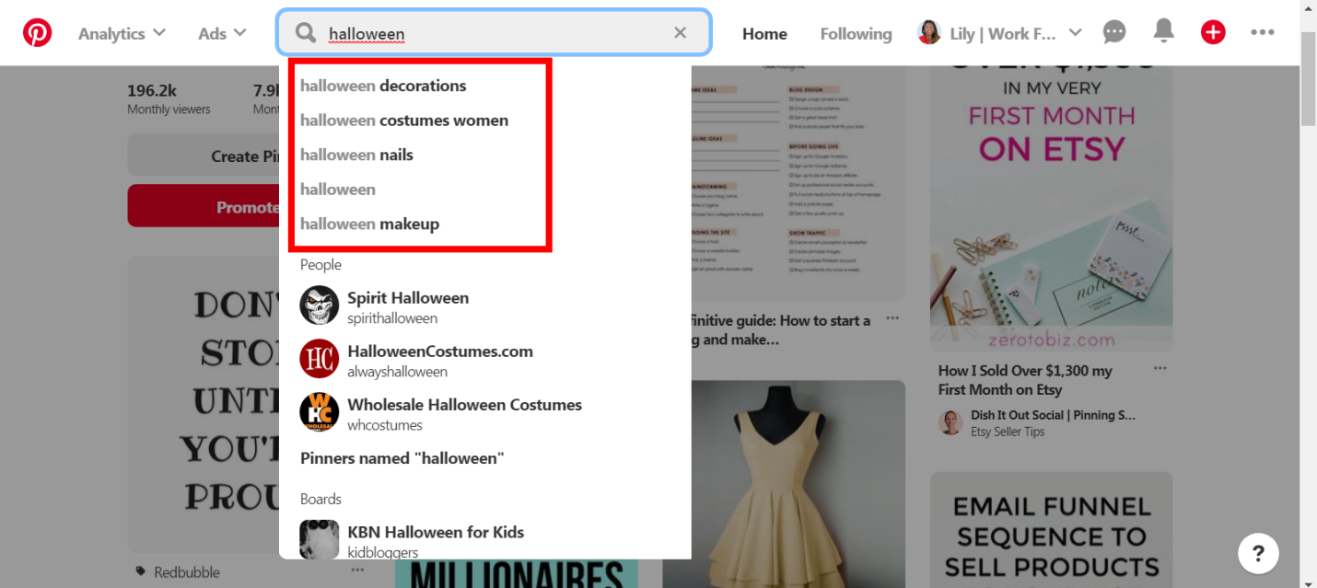Open the Ads dropdown menu
Screen dimensions: 1317x588
[x=222, y=33]
